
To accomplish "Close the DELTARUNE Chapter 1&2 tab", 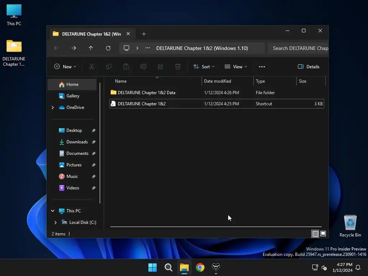I will 128,34.
